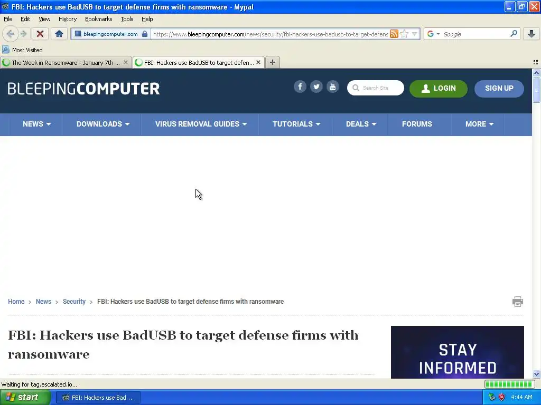Click the forward navigation arrow

pyautogui.click(x=24, y=34)
